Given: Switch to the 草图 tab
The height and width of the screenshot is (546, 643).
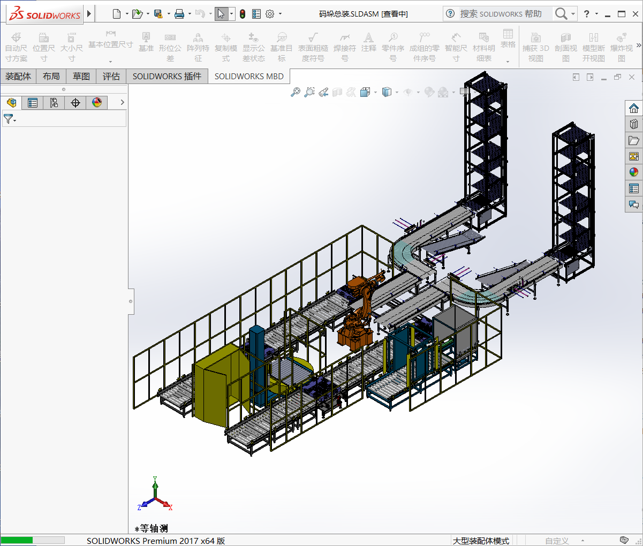Looking at the screenshot, I should [81, 77].
